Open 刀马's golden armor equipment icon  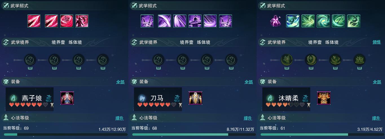pos(195,98)
